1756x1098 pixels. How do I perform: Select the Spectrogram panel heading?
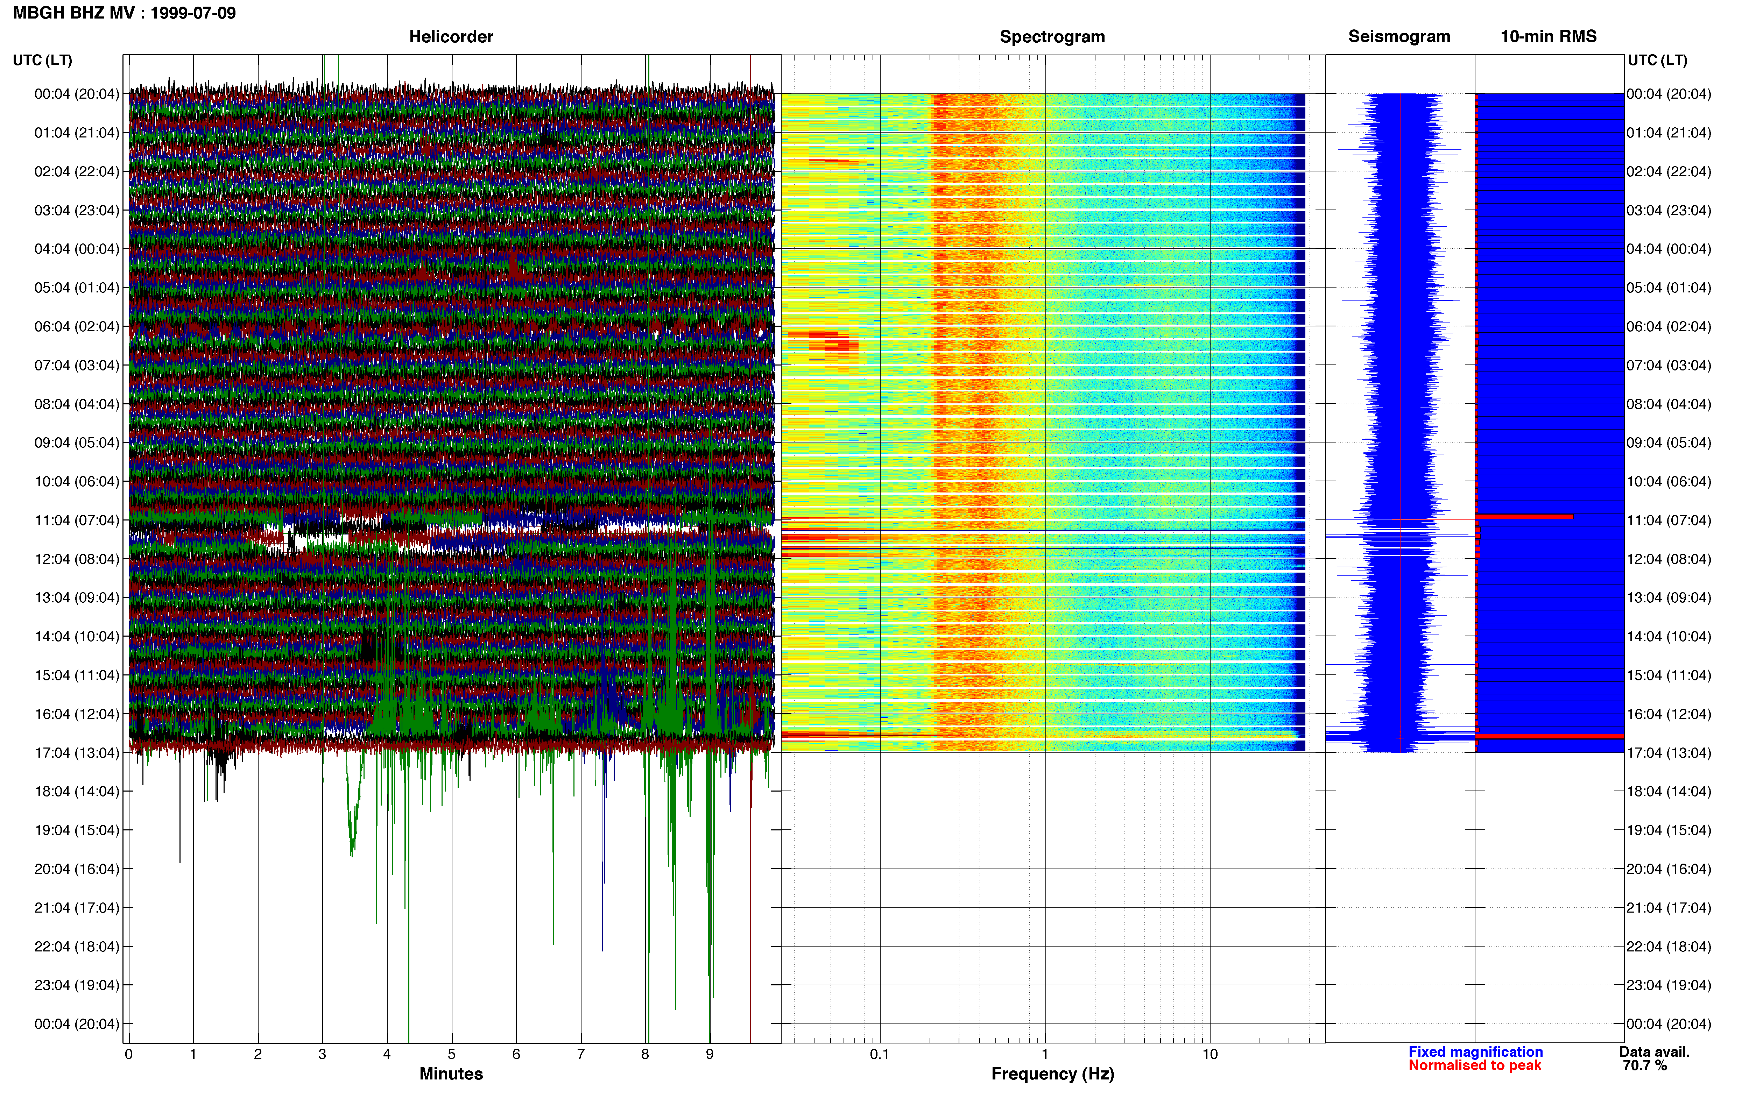pyautogui.click(x=1052, y=36)
